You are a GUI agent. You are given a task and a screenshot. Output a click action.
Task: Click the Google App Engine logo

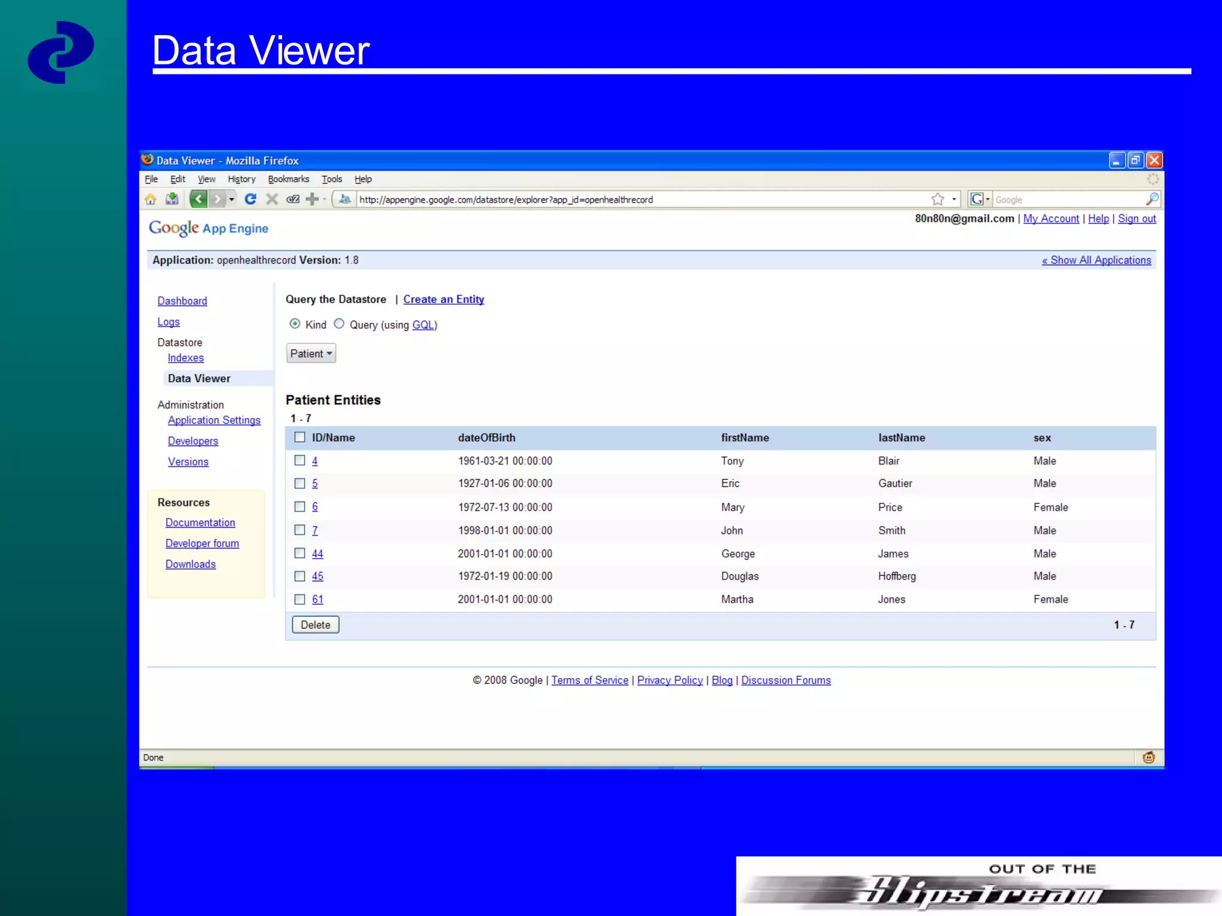click(x=208, y=228)
